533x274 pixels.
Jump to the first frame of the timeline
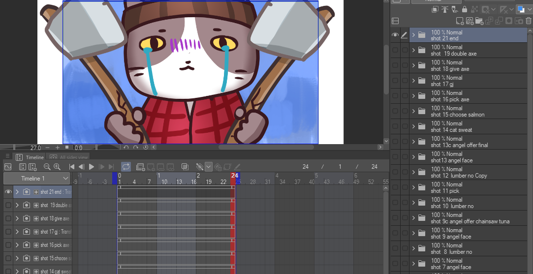(72, 167)
